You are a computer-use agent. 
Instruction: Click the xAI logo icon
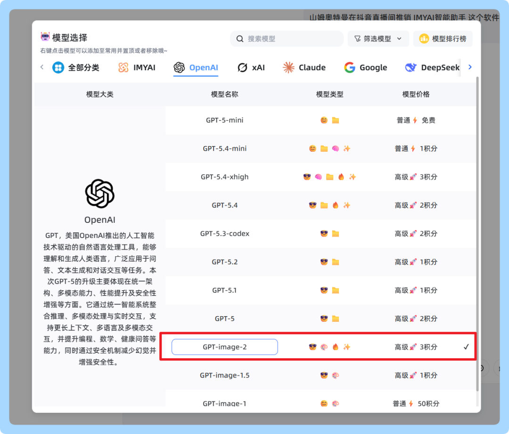(242, 67)
